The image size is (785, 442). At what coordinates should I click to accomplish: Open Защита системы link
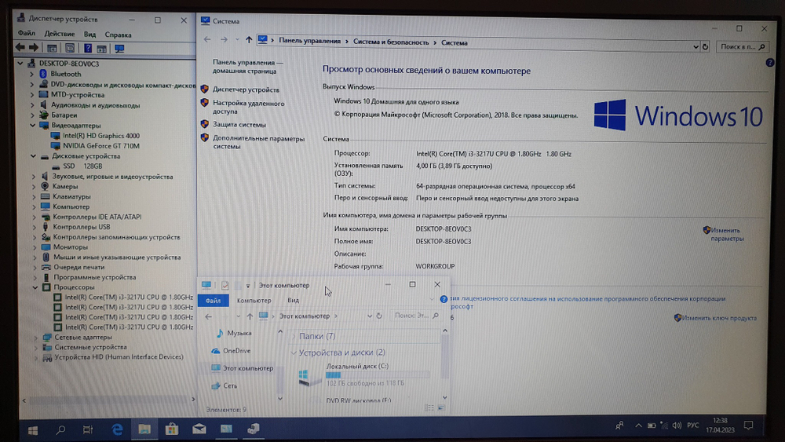click(239, 125)
